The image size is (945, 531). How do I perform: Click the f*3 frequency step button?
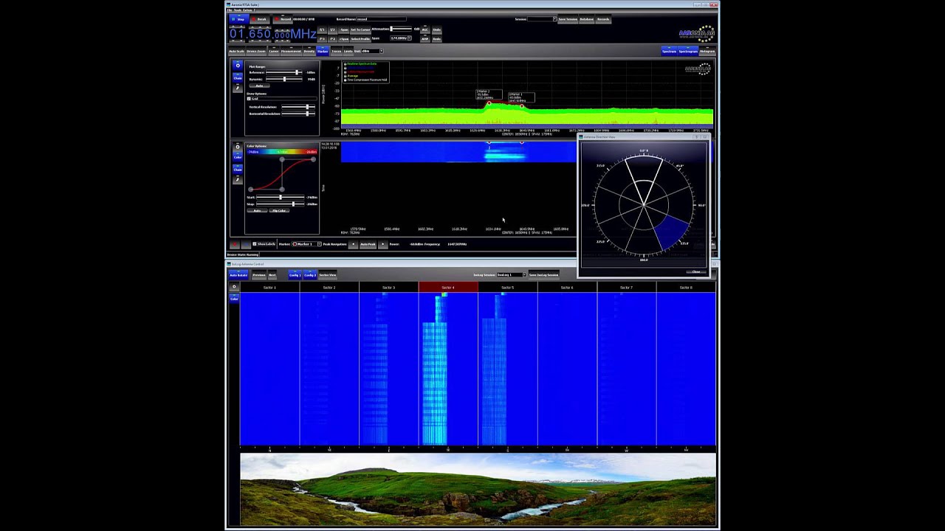[x=322, y=38]
